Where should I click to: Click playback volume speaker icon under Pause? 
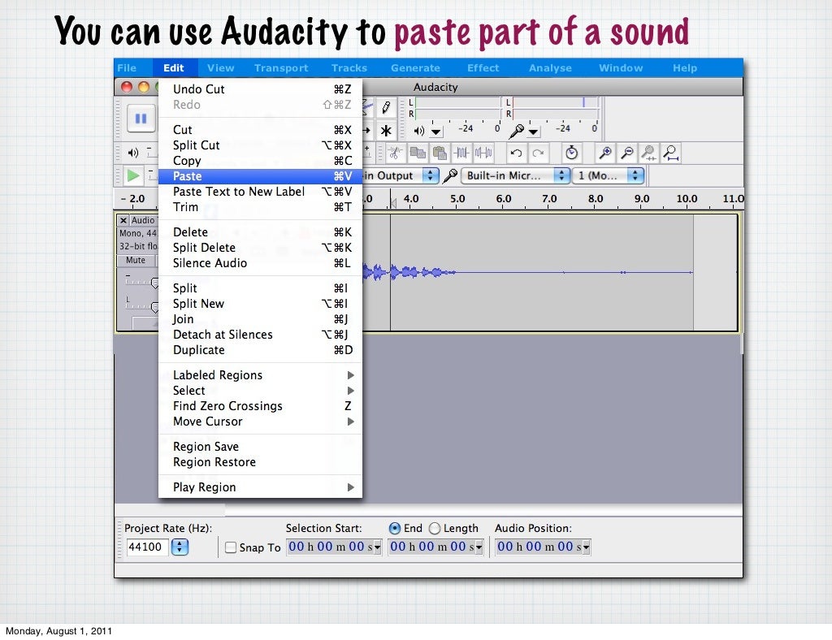point(133,153)
